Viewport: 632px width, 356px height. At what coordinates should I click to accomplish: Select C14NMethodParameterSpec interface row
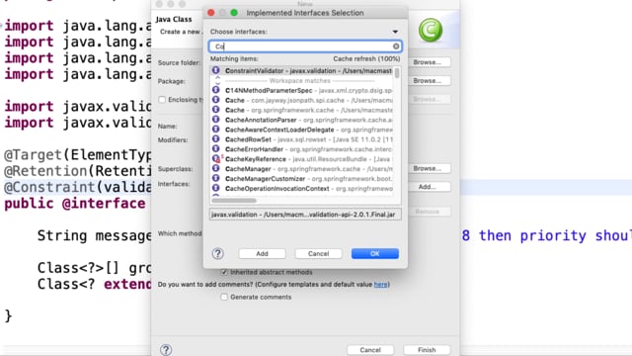[301, 90]
